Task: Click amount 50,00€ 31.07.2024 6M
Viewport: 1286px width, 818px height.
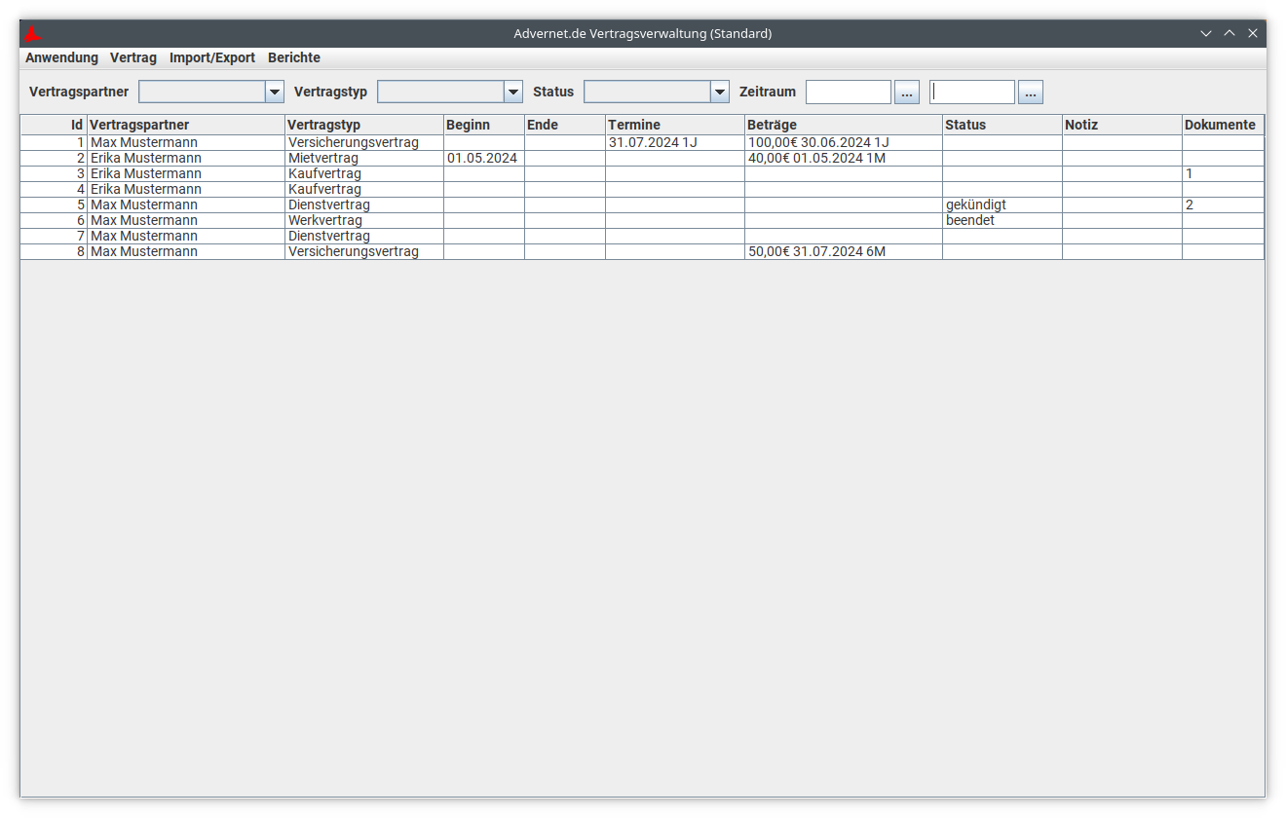Action: coord(844,251)
